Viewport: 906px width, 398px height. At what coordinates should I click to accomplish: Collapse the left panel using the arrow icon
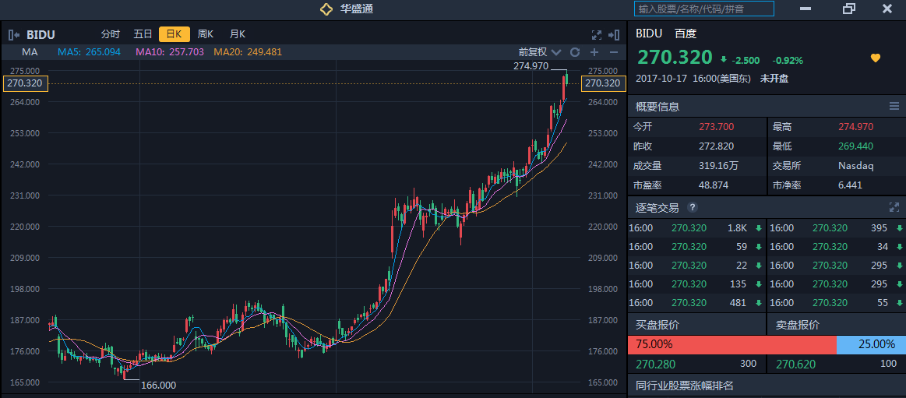pyautogui.click(x=14, y=34)
